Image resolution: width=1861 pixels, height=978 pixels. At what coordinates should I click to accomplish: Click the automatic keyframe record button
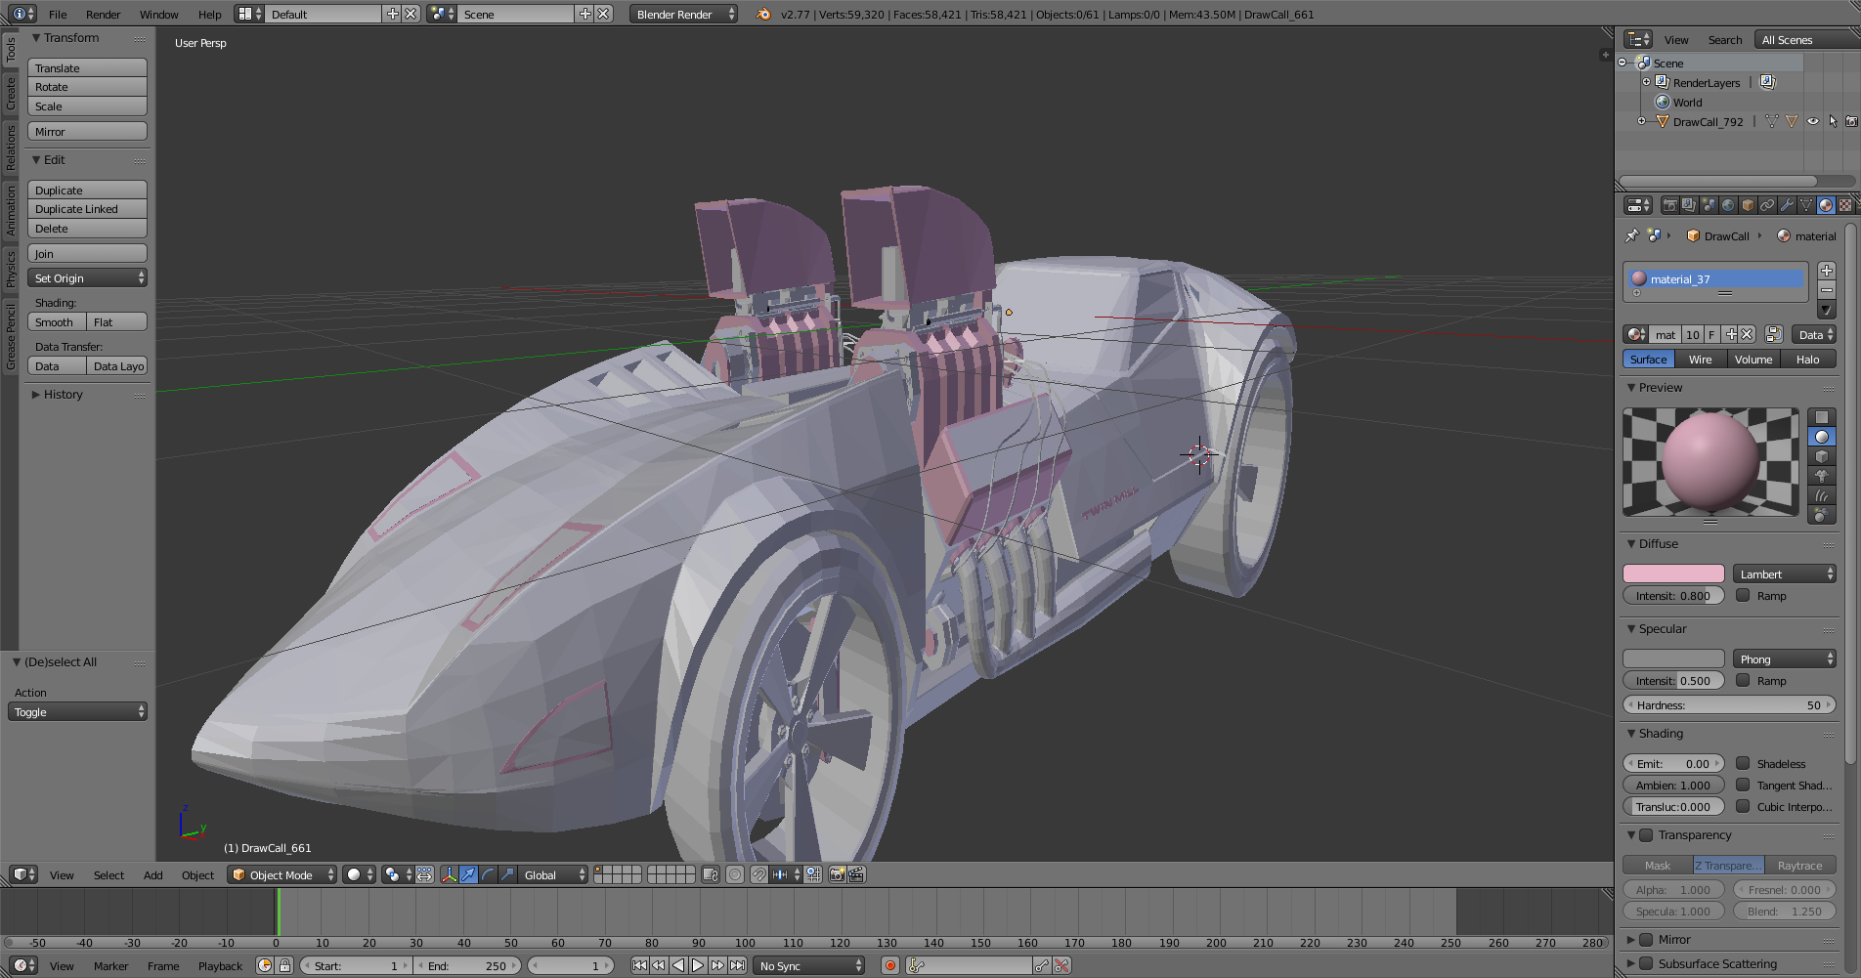pyautogui.click(x=889, y=965)
